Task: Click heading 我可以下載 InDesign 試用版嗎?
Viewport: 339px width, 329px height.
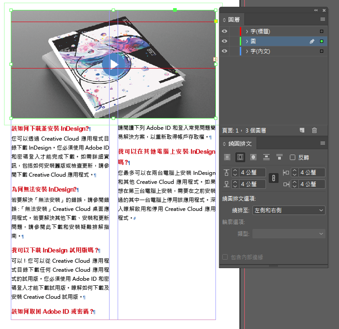Action: point(55,250)
